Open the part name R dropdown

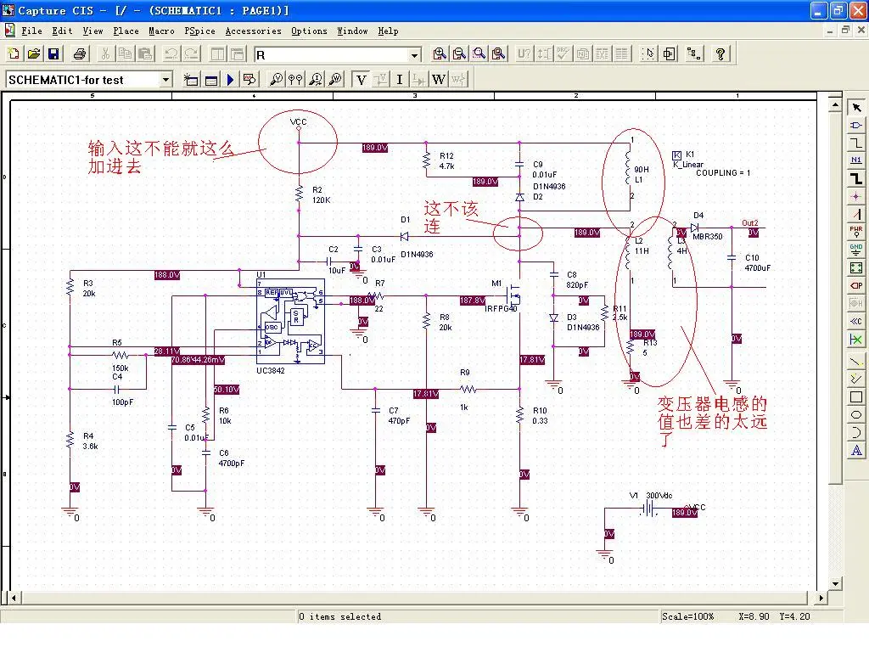[x=414, y=55]
